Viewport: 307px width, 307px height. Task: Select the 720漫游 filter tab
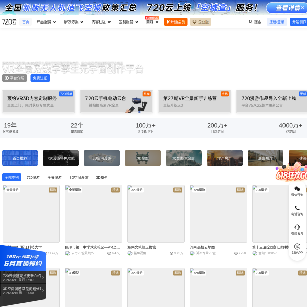[x=33, y=177]
